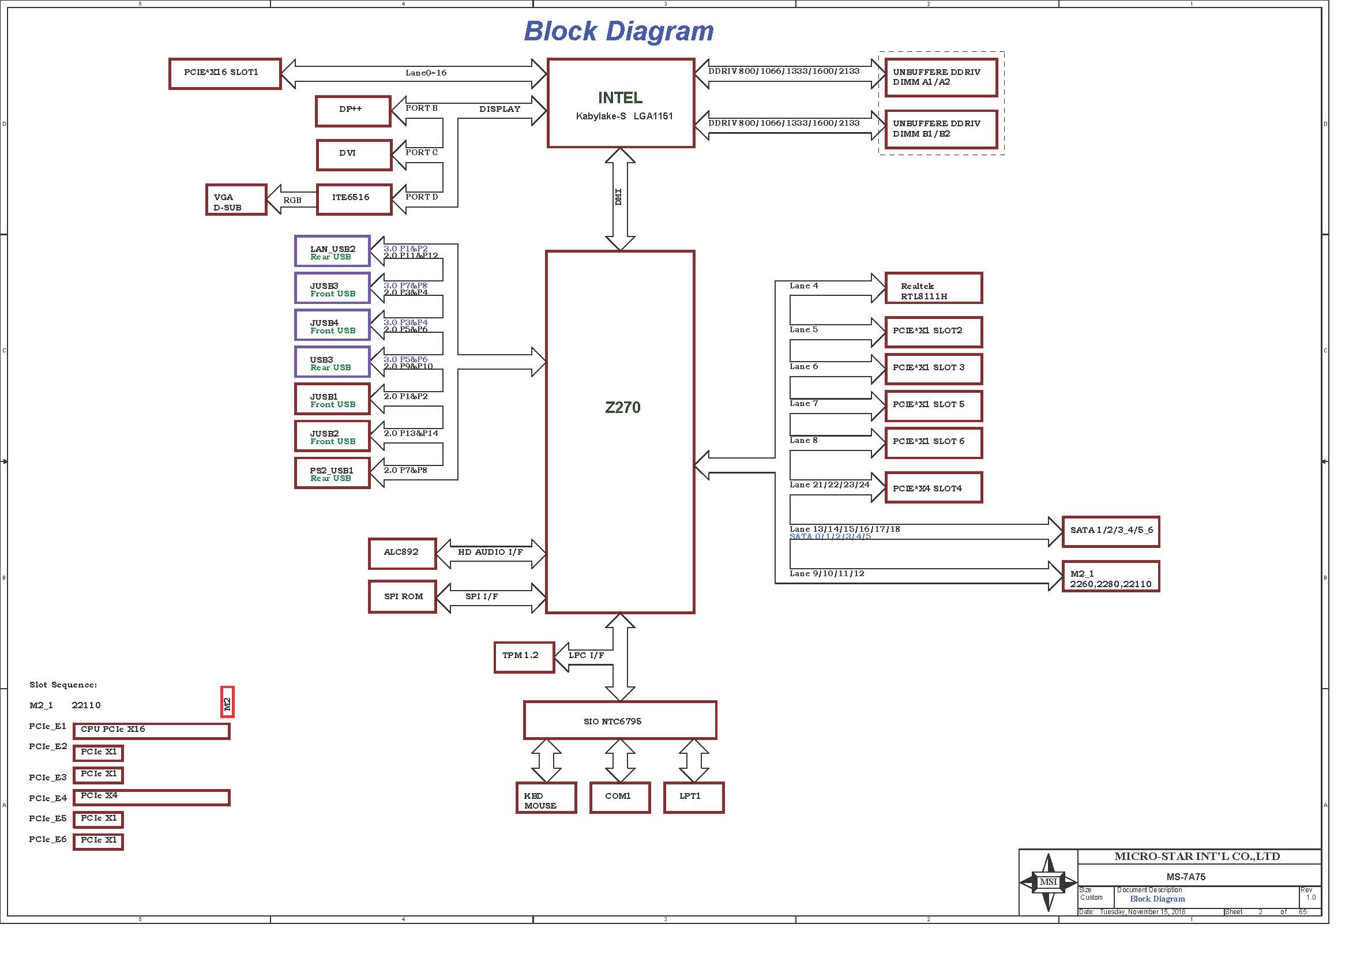The image size is (1349, 954).
Task: Select the blue SATA 0/1/2/3/4/5 text
Action: [x=830, y=537]
